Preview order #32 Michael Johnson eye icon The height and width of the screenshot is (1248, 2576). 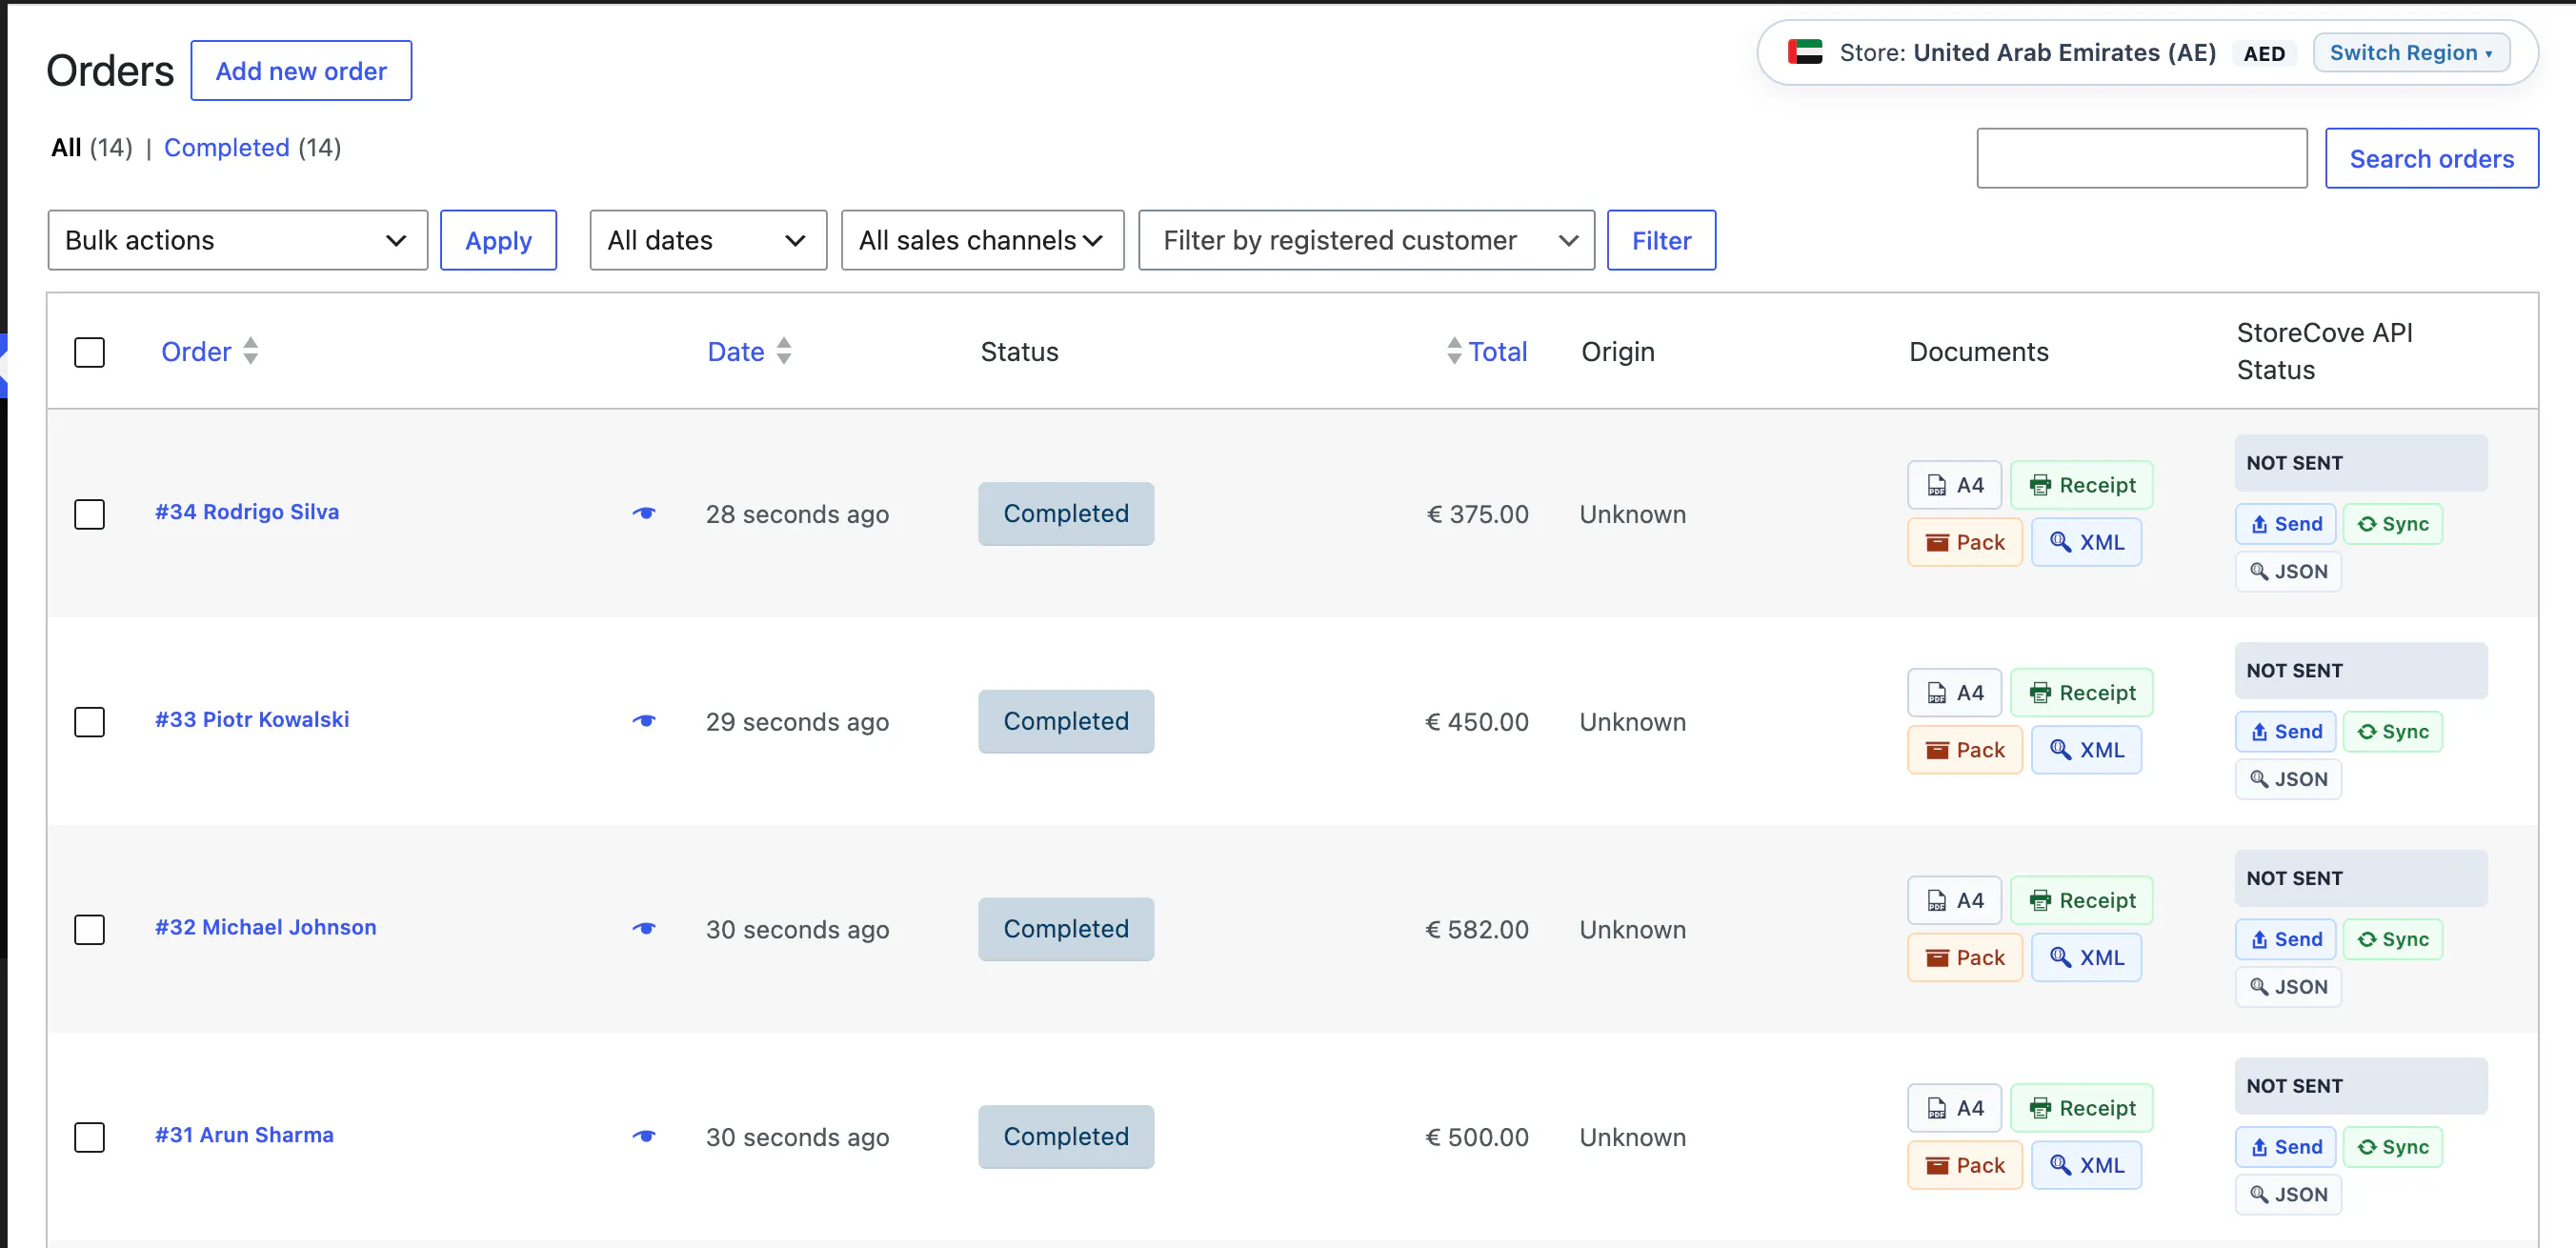pyautogui.click(x=644, y=929)
